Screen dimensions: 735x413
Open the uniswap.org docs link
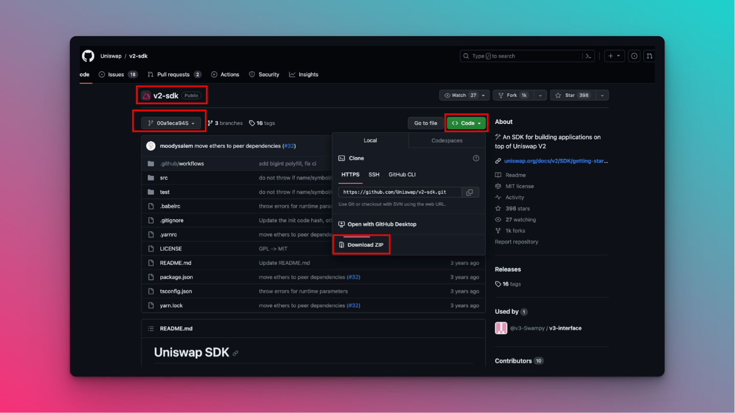[x=556, y=161]
